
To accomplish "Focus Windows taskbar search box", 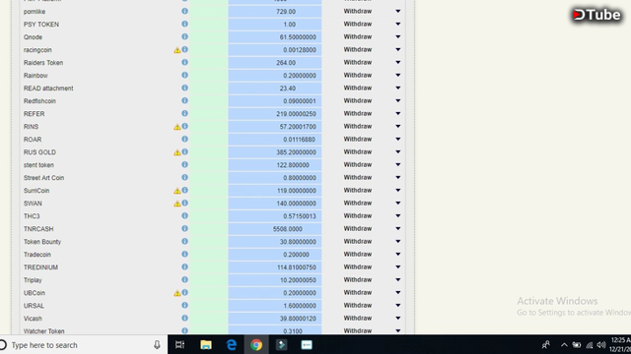I will pos(83,345).
